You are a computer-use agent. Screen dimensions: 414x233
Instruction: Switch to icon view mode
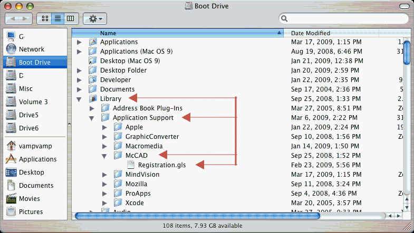(44, 18)
